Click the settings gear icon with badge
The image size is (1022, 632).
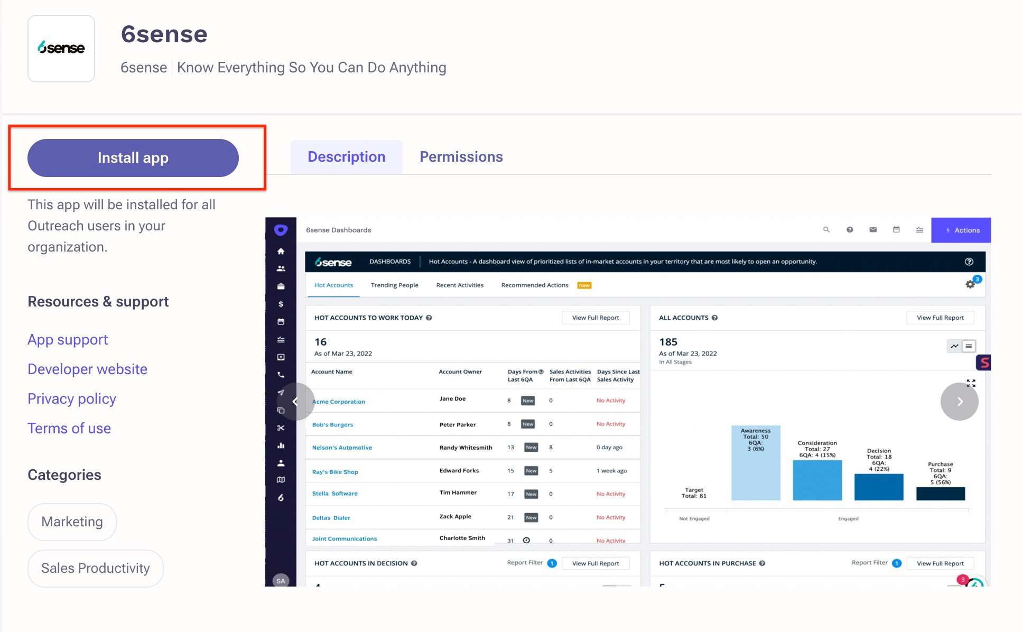click(x=970, y=284)
